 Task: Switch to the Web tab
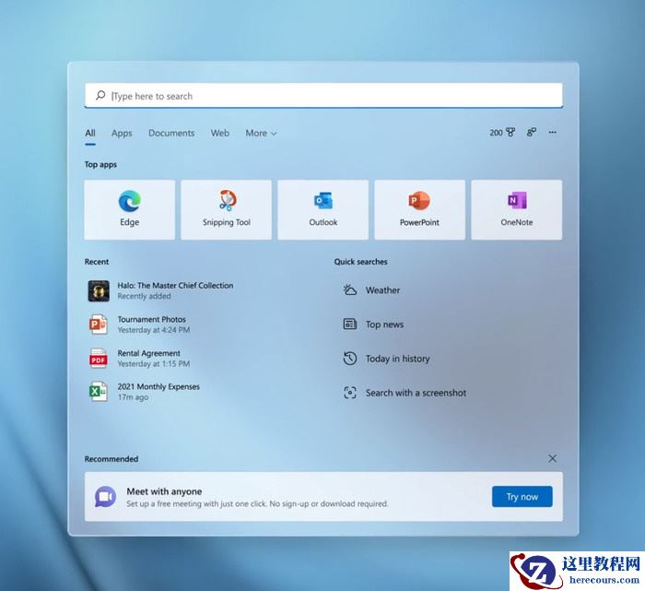220,133
